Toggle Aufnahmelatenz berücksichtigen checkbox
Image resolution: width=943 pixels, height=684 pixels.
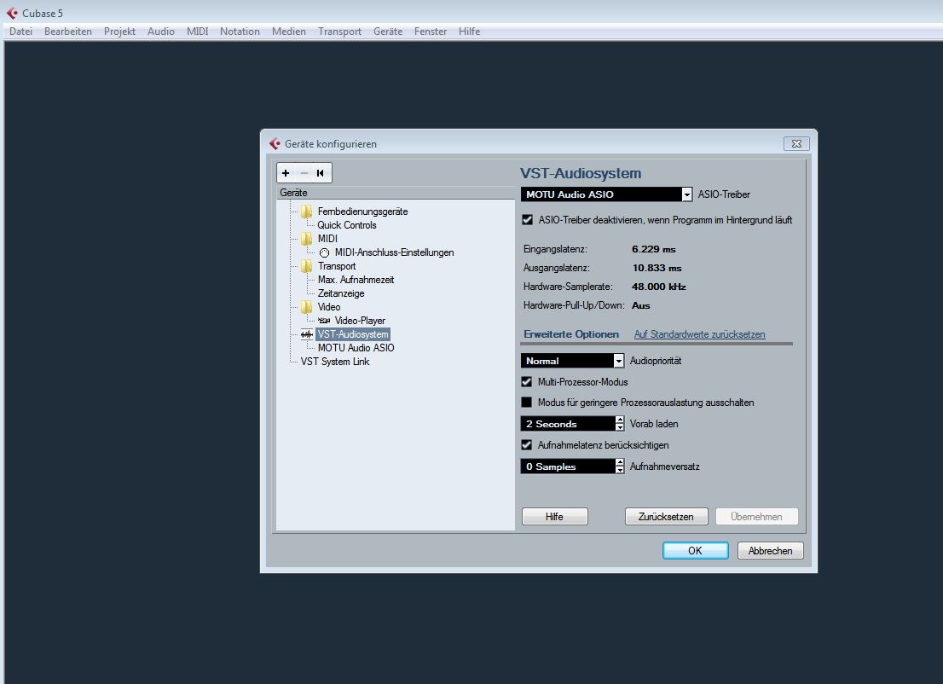[x=527, y=444]
